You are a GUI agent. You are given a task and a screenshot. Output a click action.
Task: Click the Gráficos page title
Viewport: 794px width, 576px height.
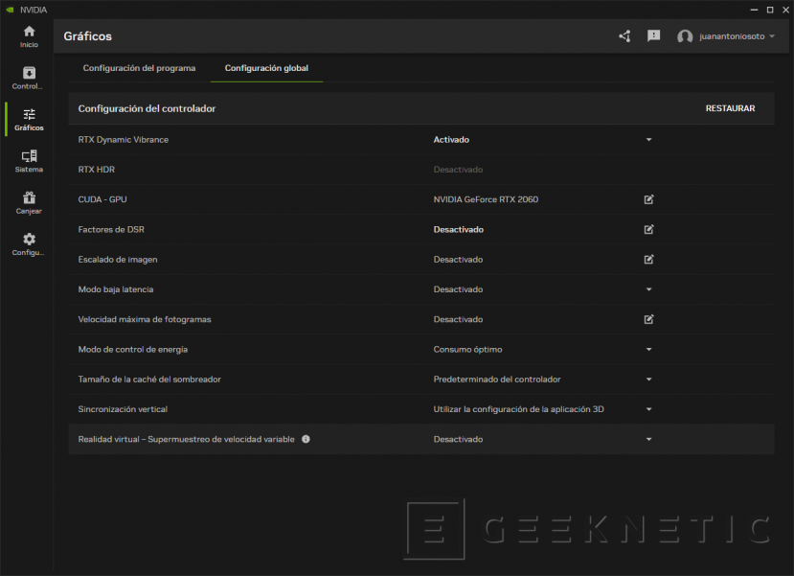tap(87, 36)
